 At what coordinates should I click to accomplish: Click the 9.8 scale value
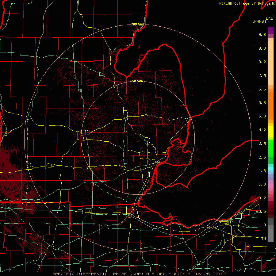(x=262, y=34)
